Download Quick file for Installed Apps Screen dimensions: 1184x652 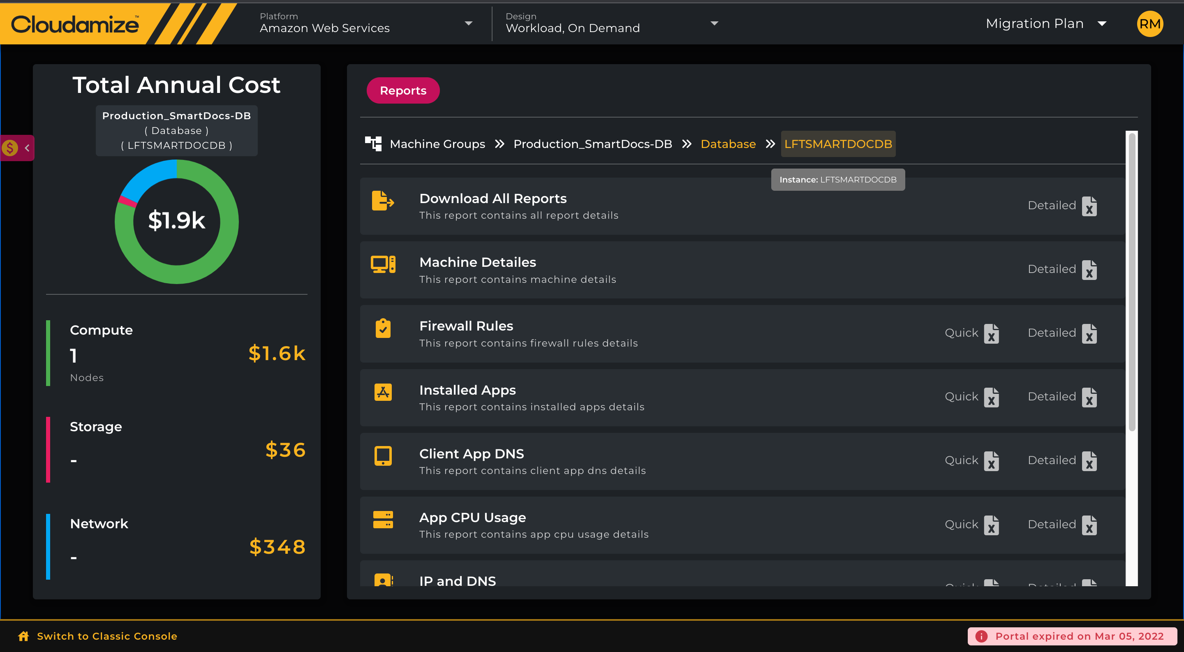point(992,398)
